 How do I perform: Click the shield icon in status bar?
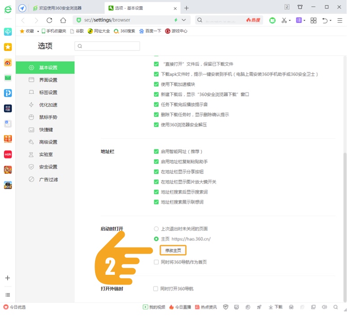coord(226,307)
